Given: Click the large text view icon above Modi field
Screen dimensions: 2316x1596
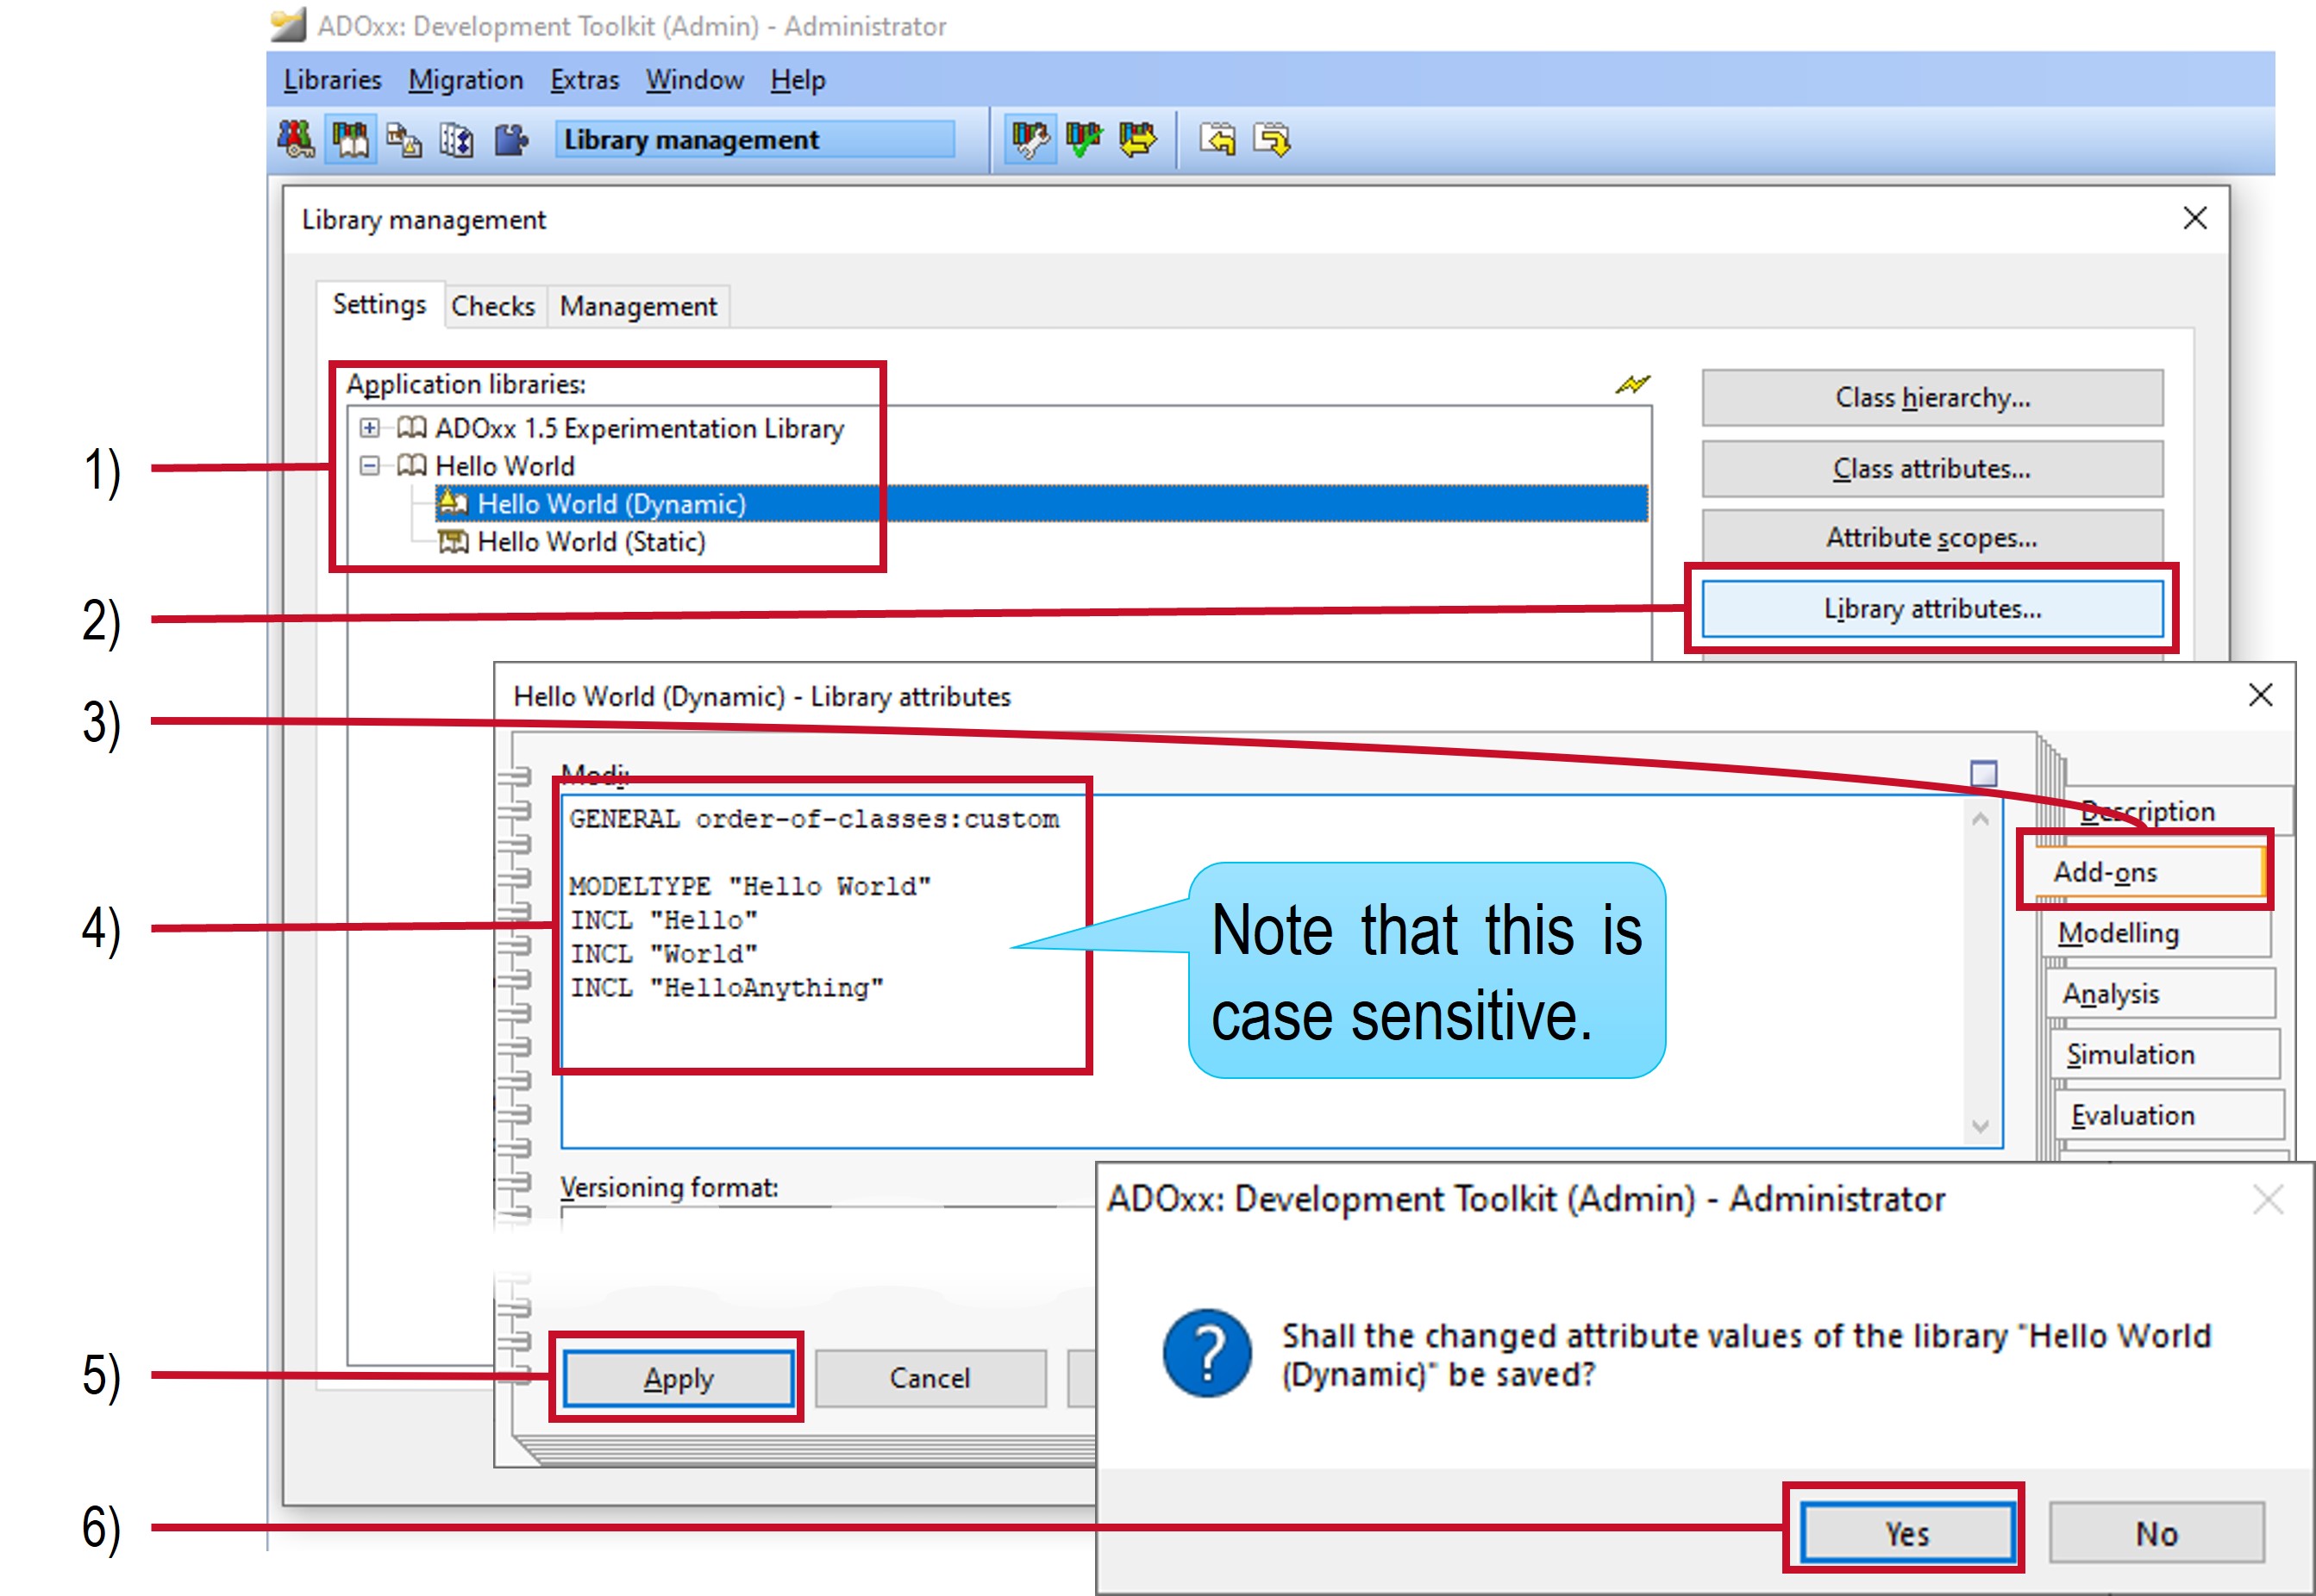Looking at the screenshot, I should (1983, 773).
